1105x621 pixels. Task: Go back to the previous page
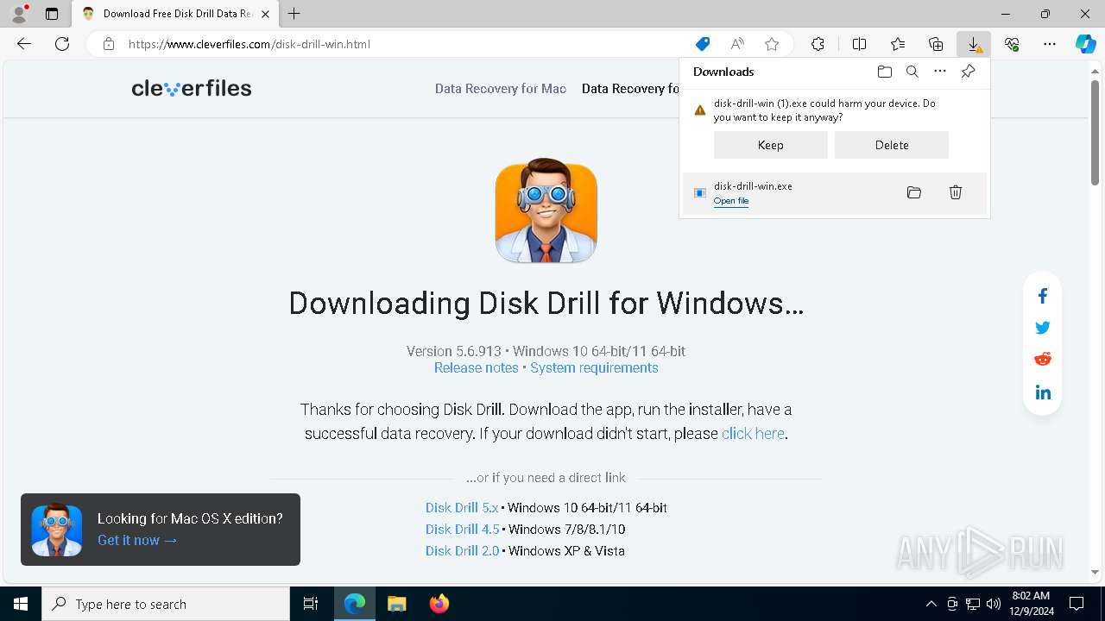[x=24, y=44]
